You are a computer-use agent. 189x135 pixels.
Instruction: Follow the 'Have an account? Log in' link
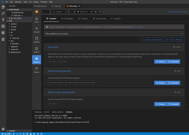coord(178,12)
